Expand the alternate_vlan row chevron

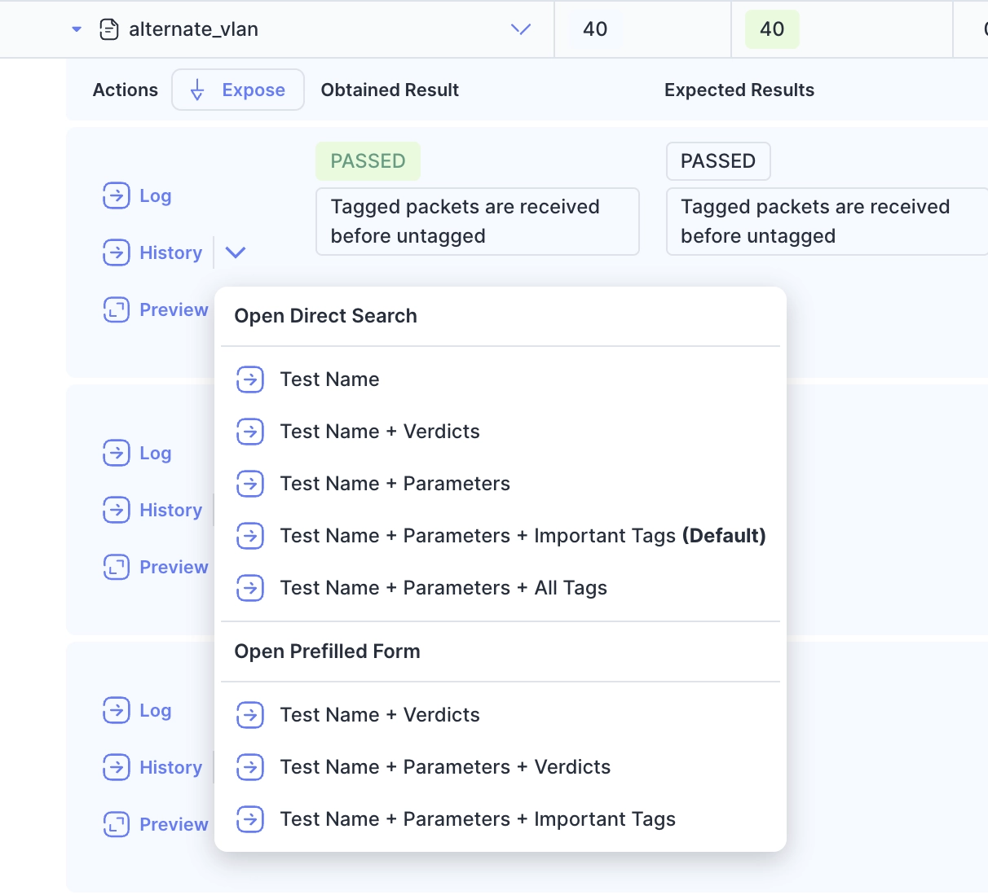pos(520,29)
